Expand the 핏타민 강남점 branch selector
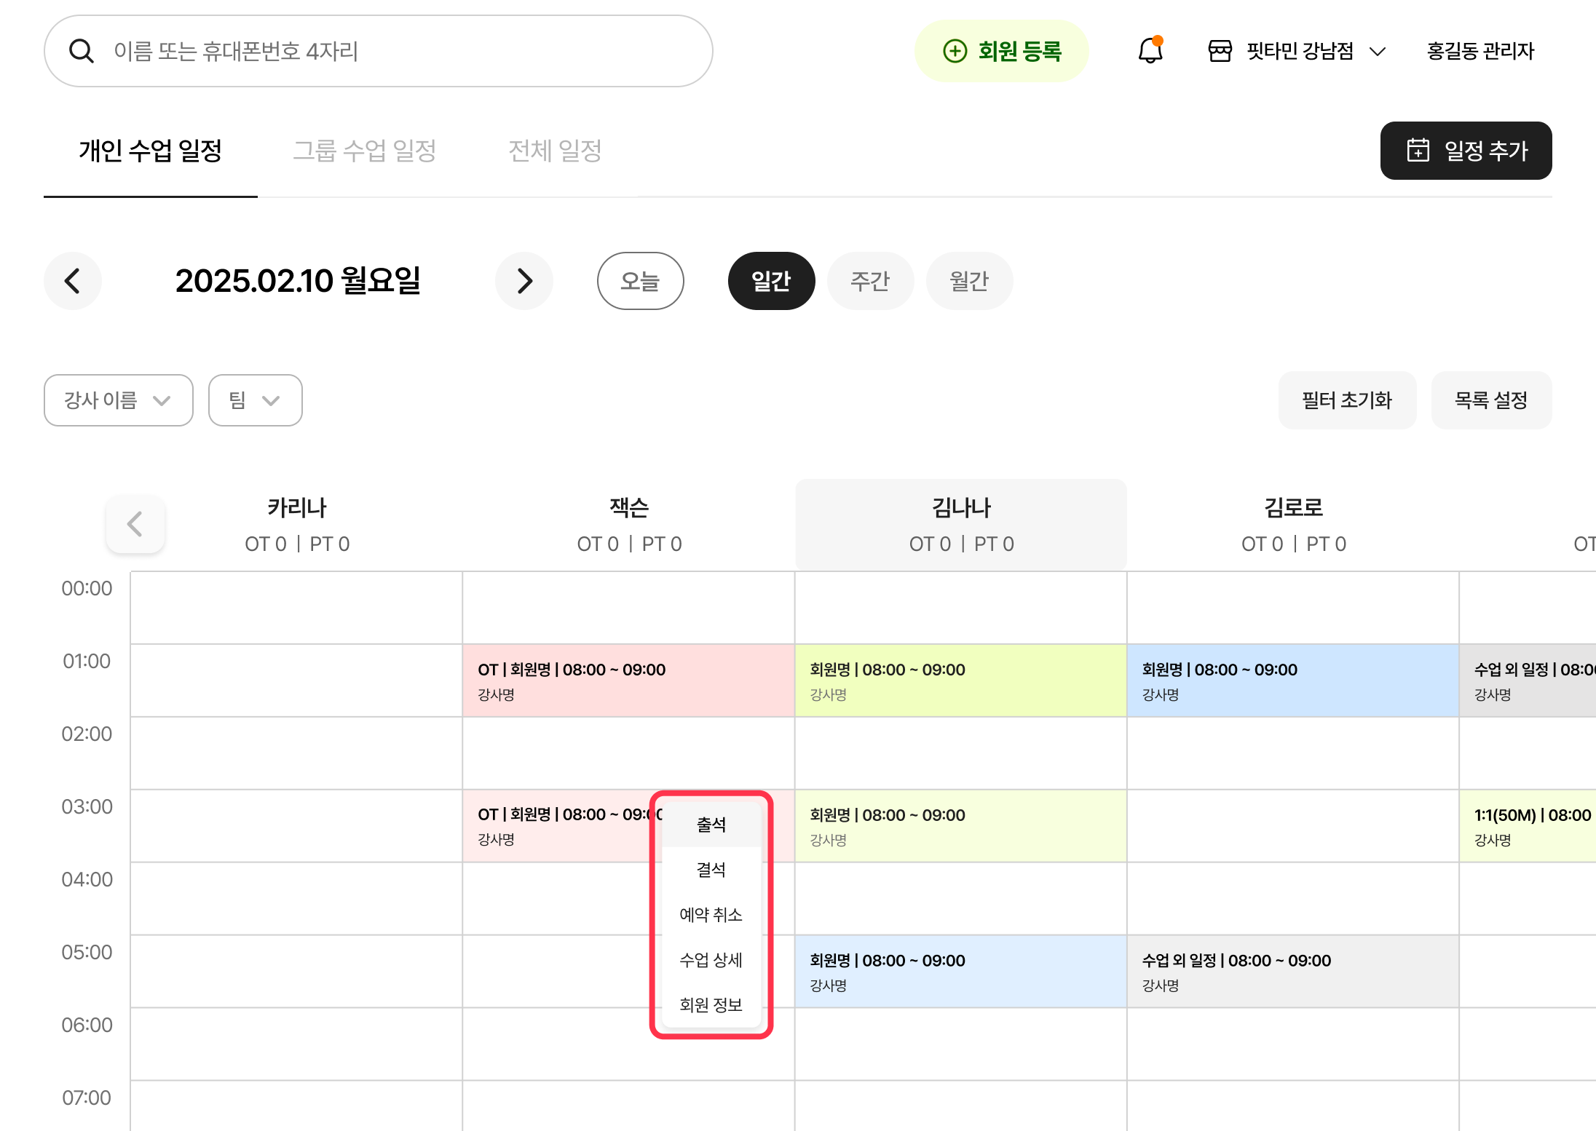This screenshot has height=1131, width=1596. [x=1377, y=51]
